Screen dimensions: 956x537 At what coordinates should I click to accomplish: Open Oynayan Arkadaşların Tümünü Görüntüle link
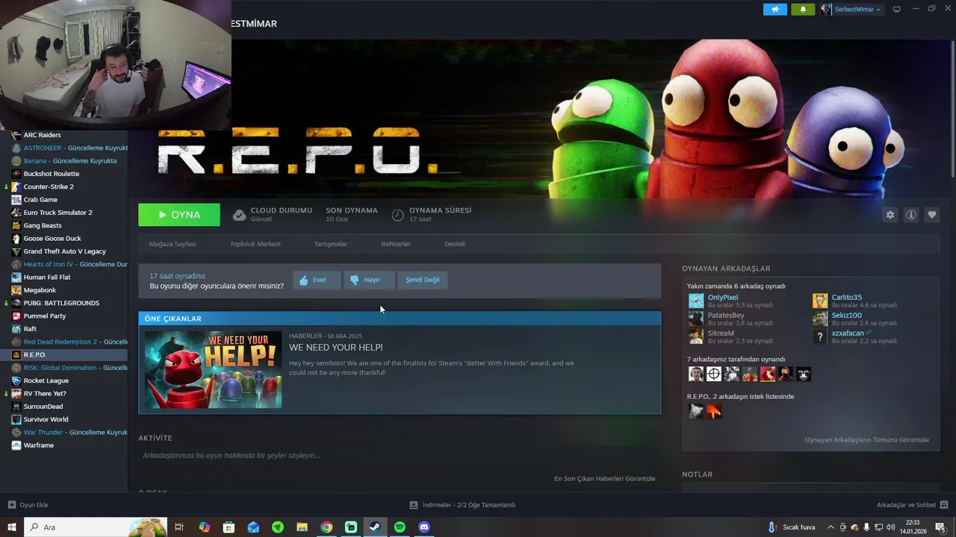coord(867,440)
